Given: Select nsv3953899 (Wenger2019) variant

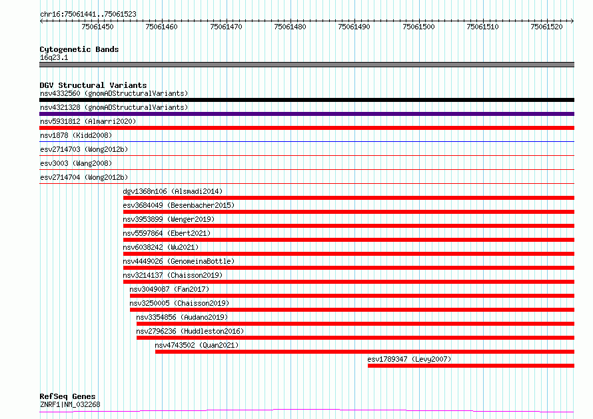Looking at the screenshot, I should (169, 219).
